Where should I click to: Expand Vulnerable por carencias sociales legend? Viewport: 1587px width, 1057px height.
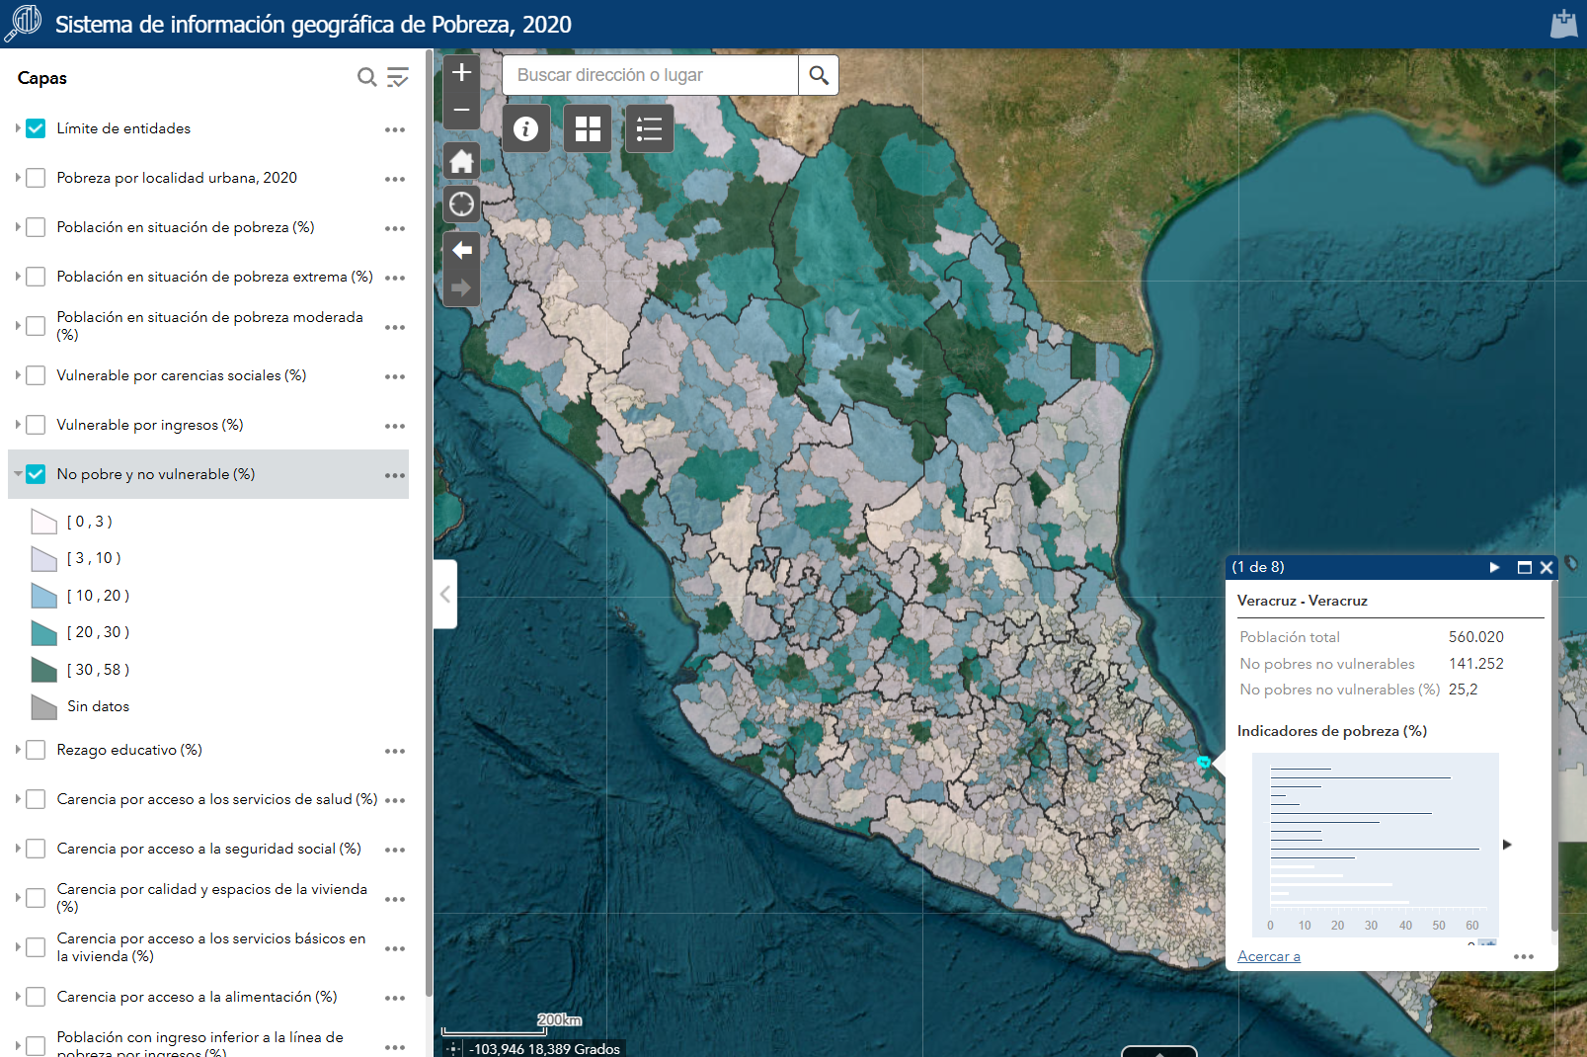tap(18, 375)
